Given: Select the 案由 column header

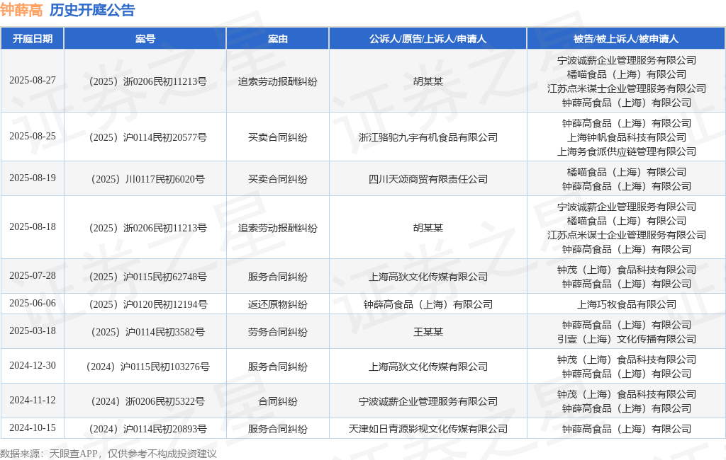Looking at the screenshot, I should pos(278,39).
